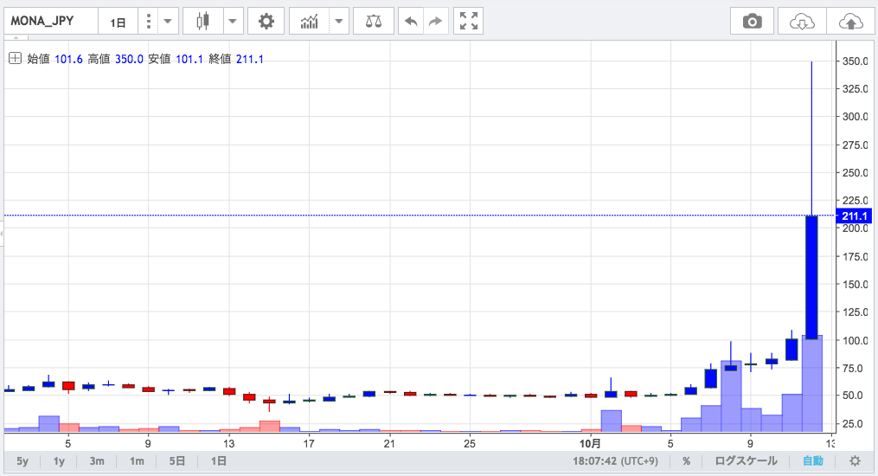This screenshot has width=878, height=476.
Task: Collapse the left panel edge arrow
Action: (2, 234)
